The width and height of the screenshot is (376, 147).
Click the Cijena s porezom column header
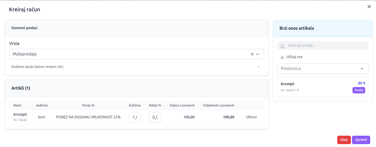[x=182, y=105]
